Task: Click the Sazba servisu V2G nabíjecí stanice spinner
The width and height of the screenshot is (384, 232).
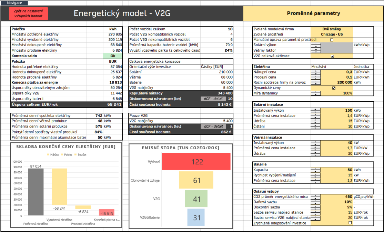Action: [x=316, y=218]
